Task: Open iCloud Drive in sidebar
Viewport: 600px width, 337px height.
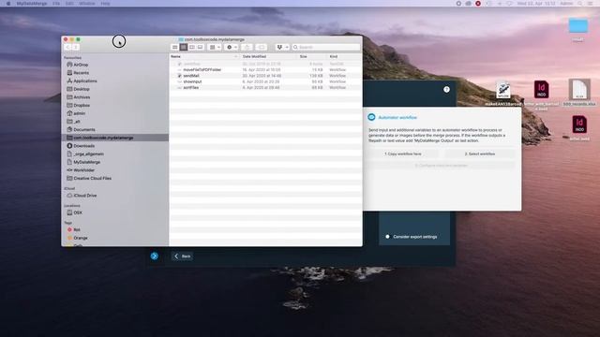Action: [x=85, y=196]
